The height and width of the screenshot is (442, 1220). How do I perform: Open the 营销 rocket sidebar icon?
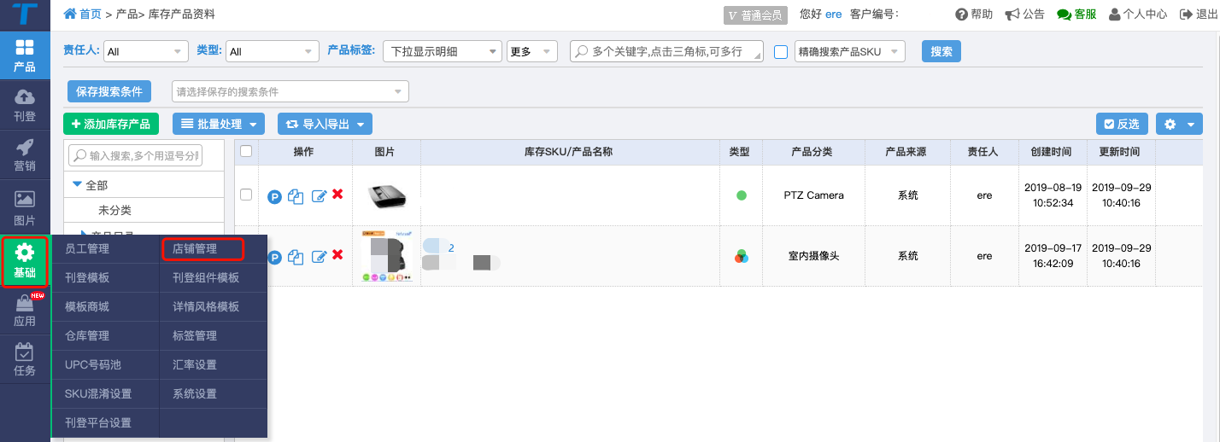pyautogui.click(x=25, y=154)
